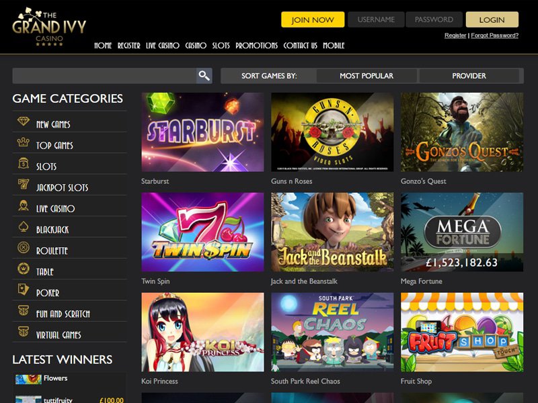This screenshot has width=538, height=403.
Task: Click the Join Now button
Action: click(x=313, y=19)
